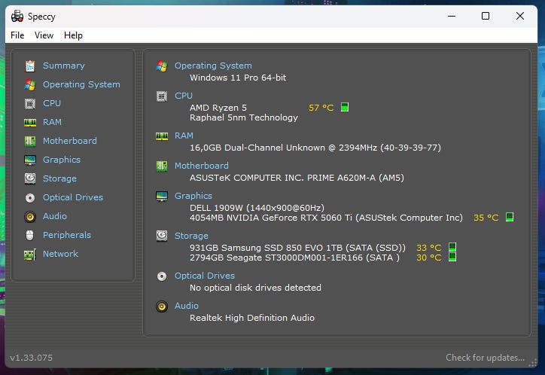This screenshot has width=545, height=375.
Task: Click the RAM icon in summary panel
Action: point(162,136)
